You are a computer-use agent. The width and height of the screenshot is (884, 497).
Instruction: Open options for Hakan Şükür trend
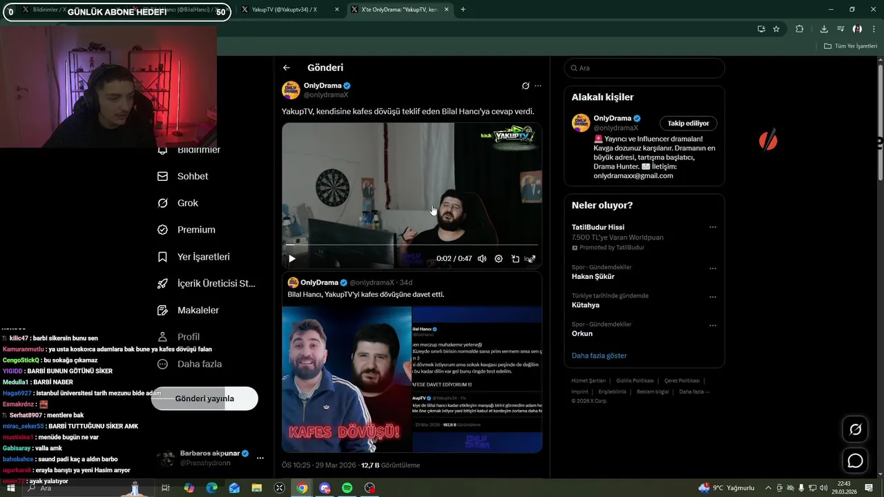coord(713,268)
